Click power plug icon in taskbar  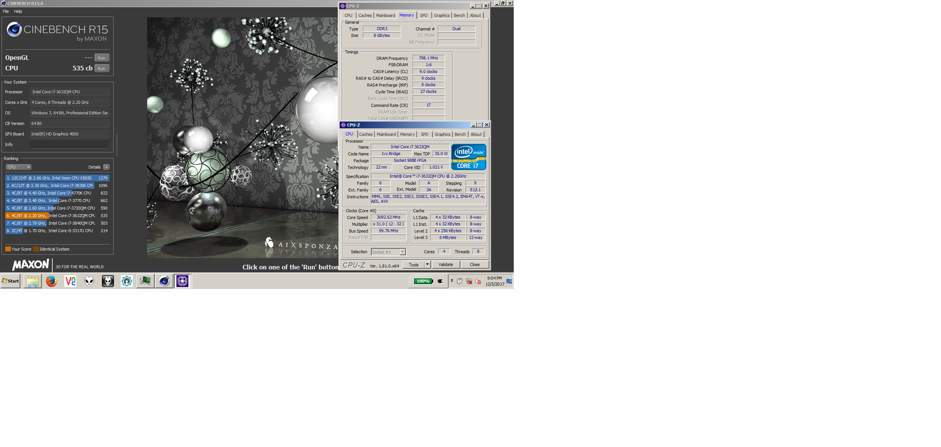tap(440, 281)
